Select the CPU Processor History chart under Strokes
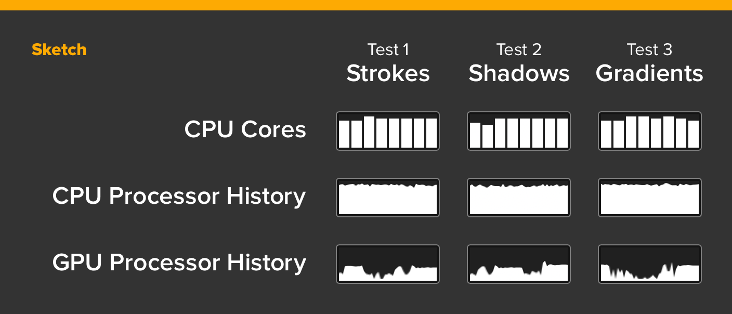The height and width of the screenshot is (314, 732). coord(388,198)
